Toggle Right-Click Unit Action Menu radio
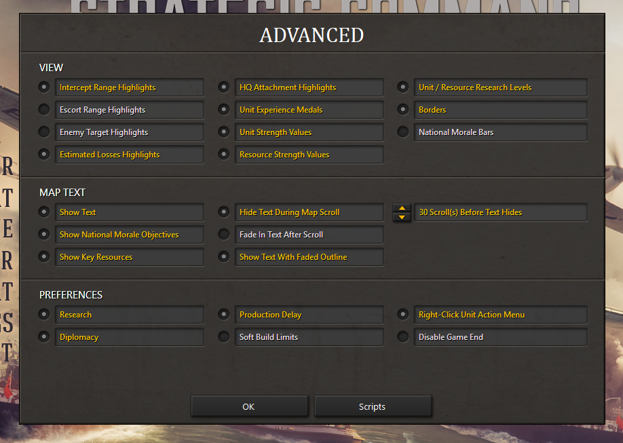 [x=403, y=314]
